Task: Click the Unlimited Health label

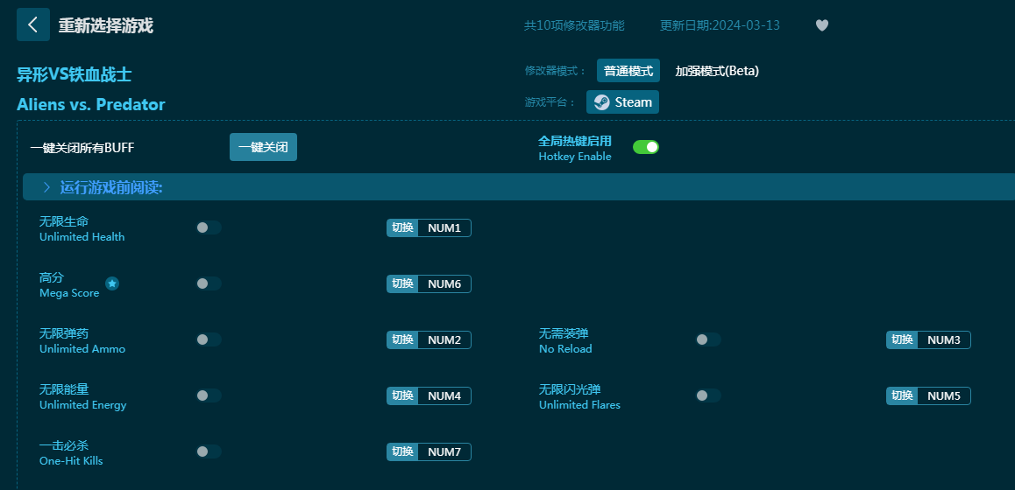Action: click(82, 236)
